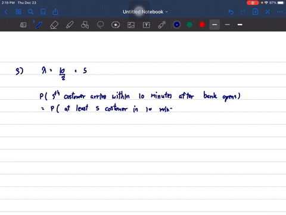
Task: Tap the status bar clock showing 2:19 PM
Action: pyautogui.click(x=8, y=3)
